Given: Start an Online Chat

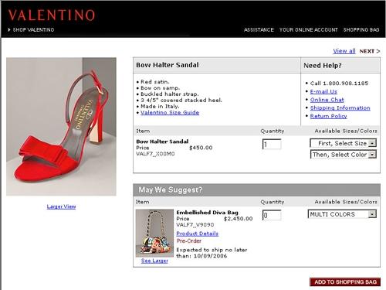Looking at the screenshot, I should pos(327,100).
